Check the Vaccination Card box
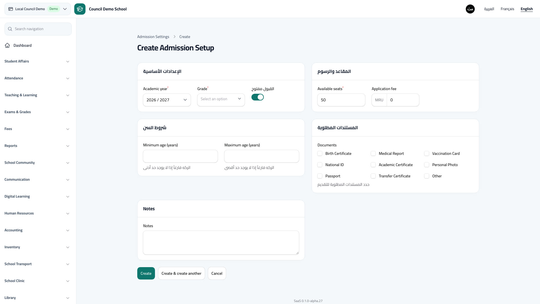 [427, 153]
